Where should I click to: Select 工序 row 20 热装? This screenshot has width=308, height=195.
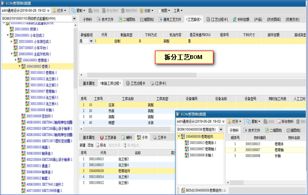[127, 111]
